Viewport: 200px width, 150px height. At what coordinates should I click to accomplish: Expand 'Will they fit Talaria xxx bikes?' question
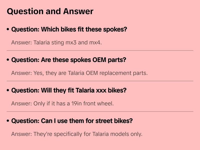coord(69,91)
